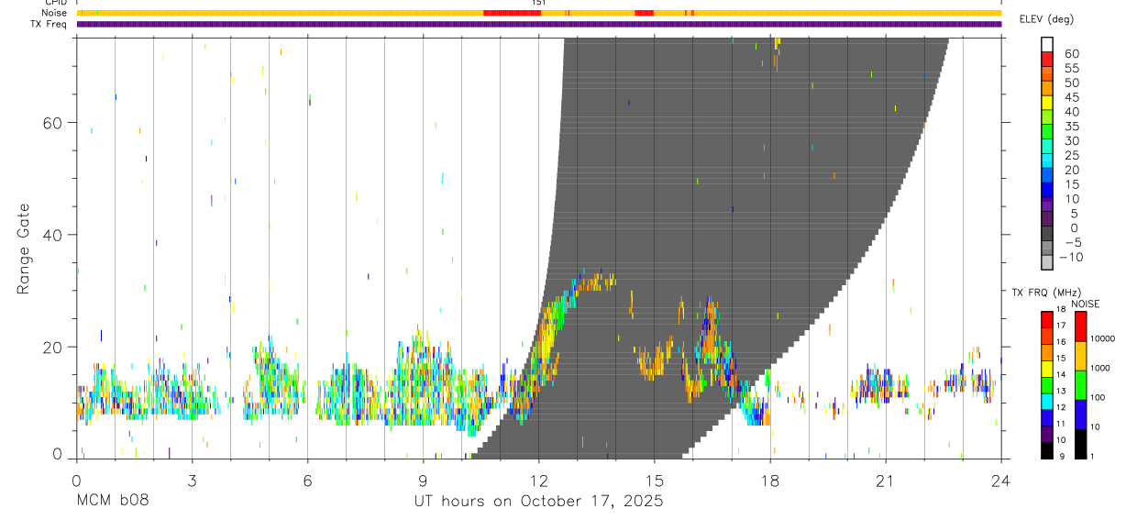Viewport: 1126px width, 520px height.
Task: Click the green ELEV swatch beside 35
Action: pyautogui.click(x=1046, y=132)
